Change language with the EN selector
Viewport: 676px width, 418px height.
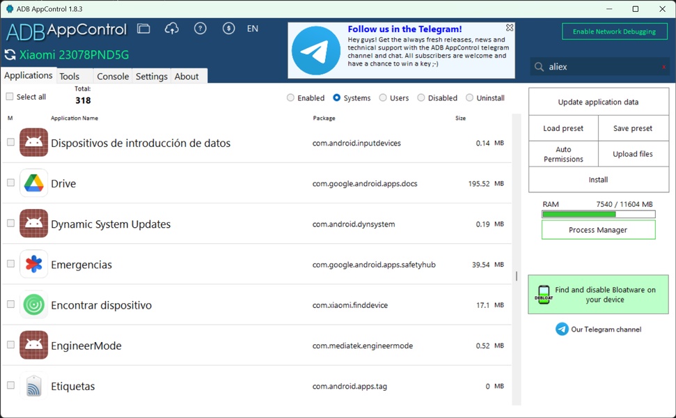click(x=253, y=29)
